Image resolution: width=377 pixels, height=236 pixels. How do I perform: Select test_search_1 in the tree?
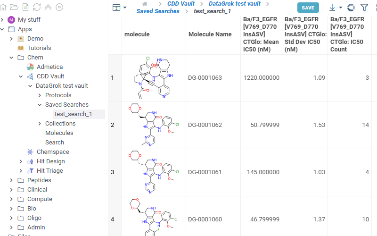click(73, 114)
